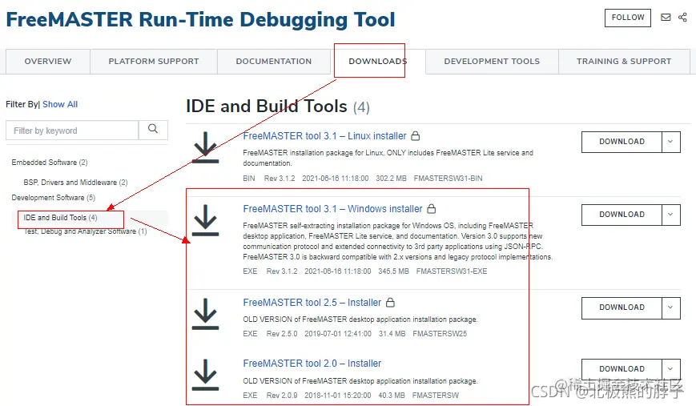This screenshot has height=406, width=696.
Task: Expand the tool 2.5 download dropdown arrow
Action: click(670, 308)
